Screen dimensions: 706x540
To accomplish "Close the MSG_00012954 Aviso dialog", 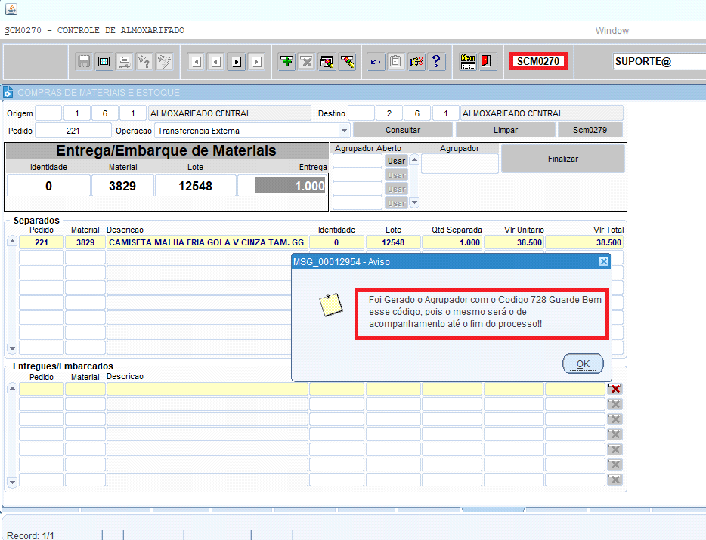I will coord(603,261).
